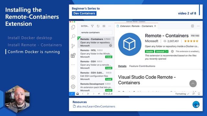Click the activity graph icon in the status bar
Image resolution: width=207 pixels, height=116 pixels.
[99, 94]
